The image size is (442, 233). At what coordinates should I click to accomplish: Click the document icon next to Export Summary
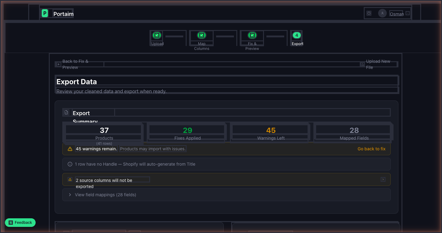click(66, 112)
